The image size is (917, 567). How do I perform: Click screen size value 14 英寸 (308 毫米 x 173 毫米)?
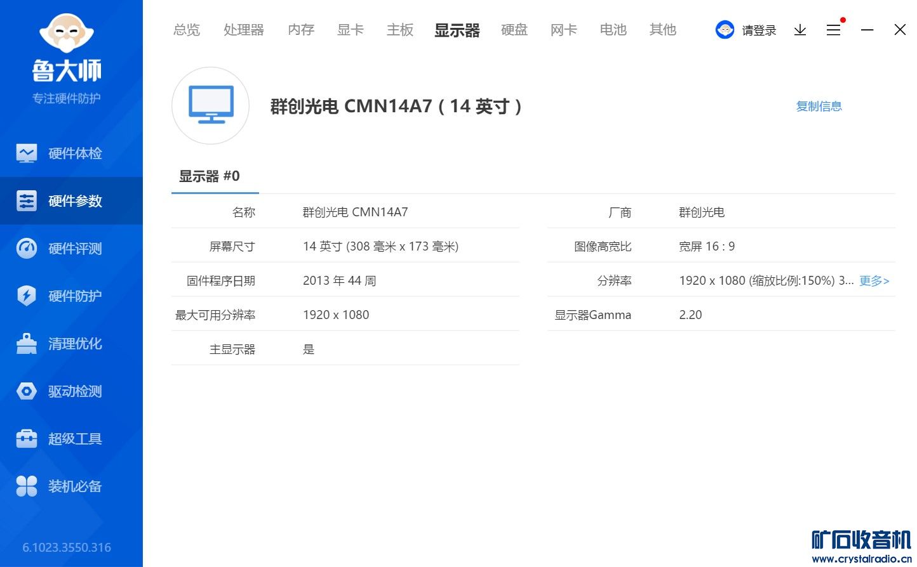pos(381,247)
